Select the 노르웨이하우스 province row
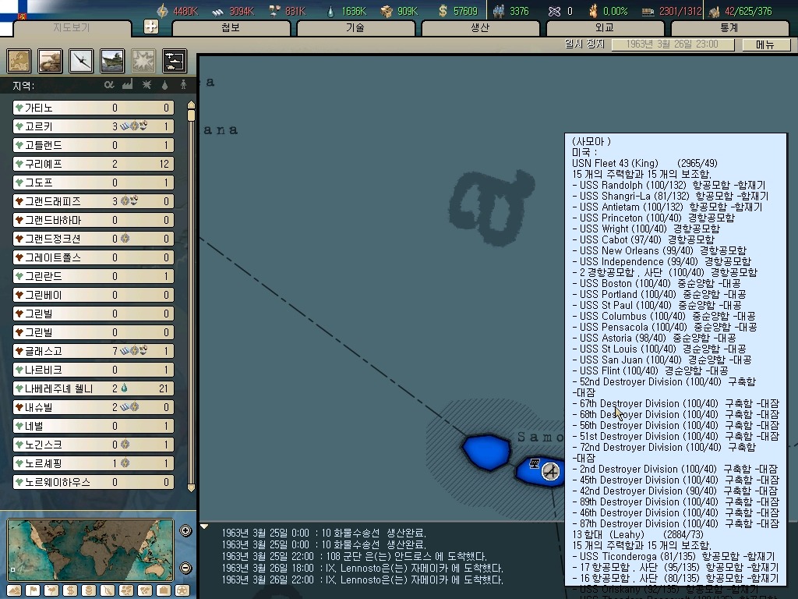 tap(94, 482)
